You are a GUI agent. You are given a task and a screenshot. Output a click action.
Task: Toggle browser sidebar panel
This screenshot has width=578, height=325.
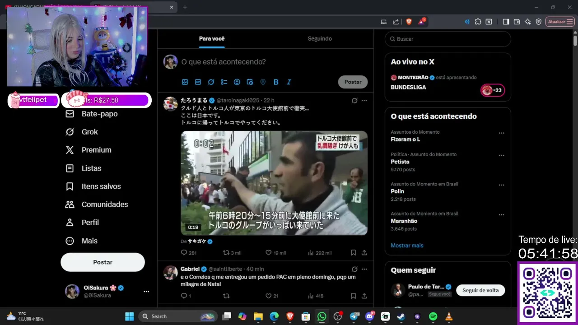click(x=506, y=22)
